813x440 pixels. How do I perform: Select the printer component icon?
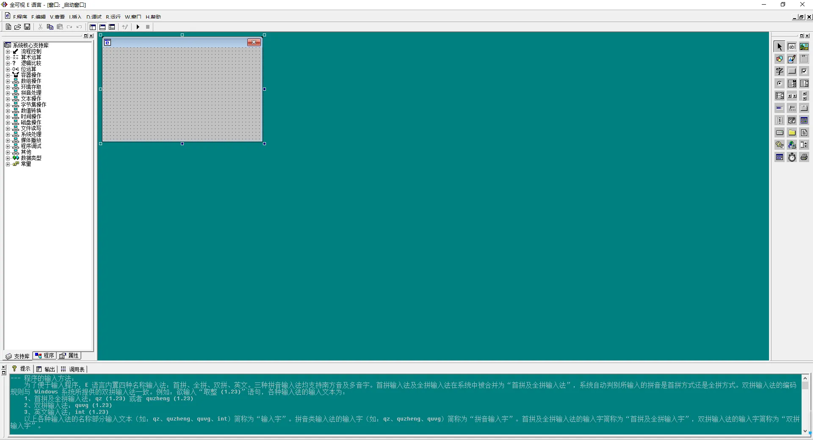tap(804, 157)
